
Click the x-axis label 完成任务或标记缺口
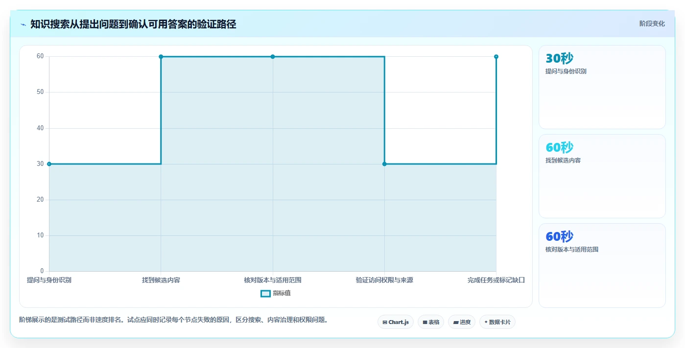tap(496, 280)
